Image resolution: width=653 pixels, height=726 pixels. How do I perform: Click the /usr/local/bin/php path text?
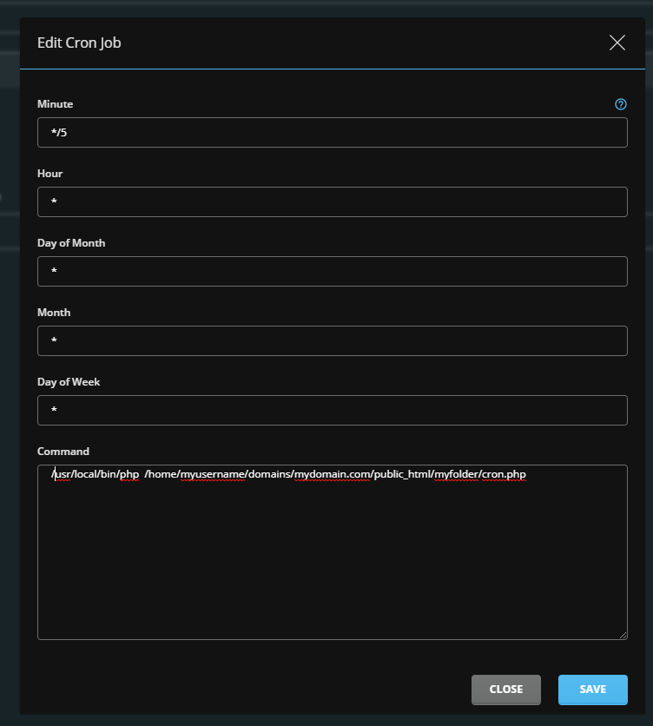click(96, 474)
